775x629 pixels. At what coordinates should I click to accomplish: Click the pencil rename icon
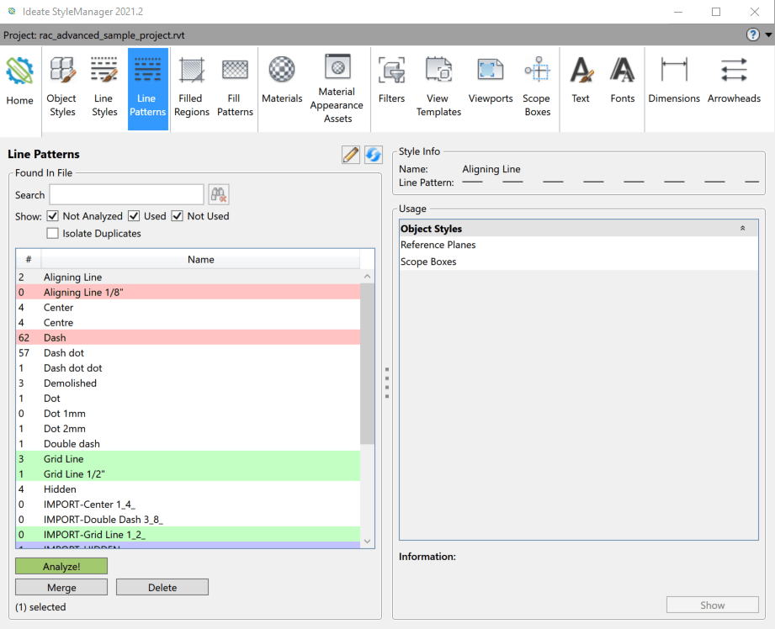pyautogui.click(x=351, y=155)
